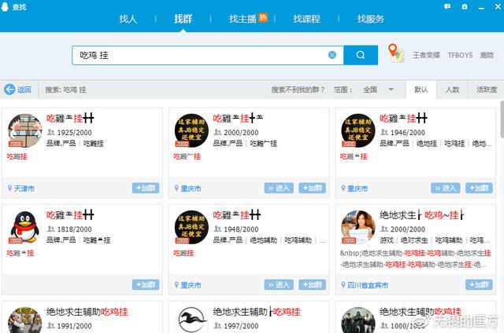The image size is (504, 333).
Task: Click the skin/lock icon in the title bar
Action: [x=465, y=6]
